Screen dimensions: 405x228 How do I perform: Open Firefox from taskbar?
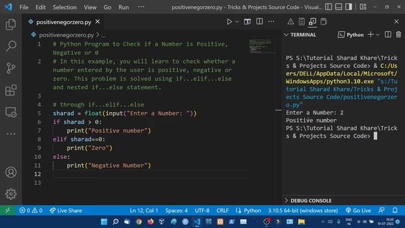pyautogui.click(x=151, y=222)
